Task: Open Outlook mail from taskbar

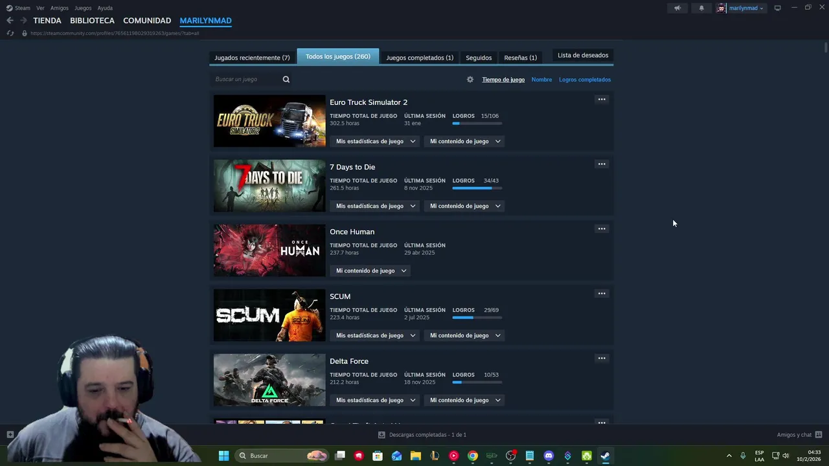Action: [396, 456]
